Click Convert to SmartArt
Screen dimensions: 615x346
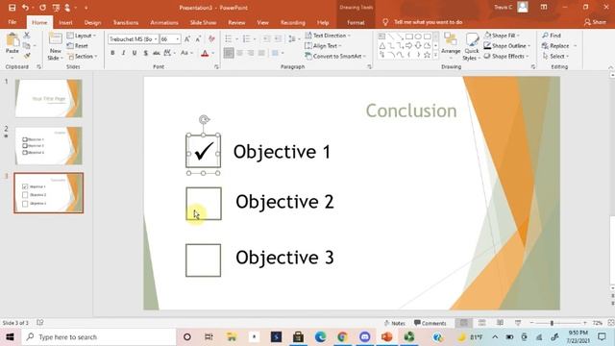click(x=335, y=56)
